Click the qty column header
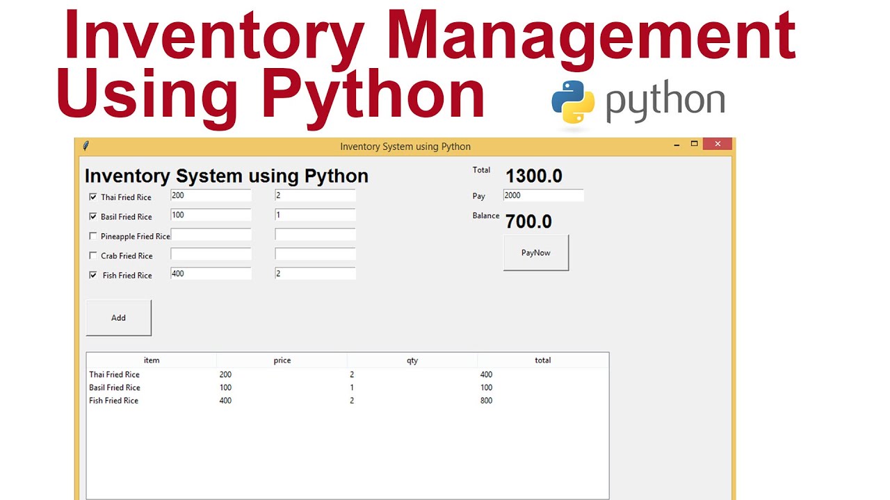The height and width of the screenshot is (500, 890). tap(412, 360)
